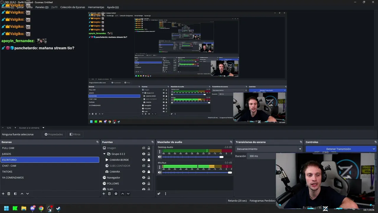Open Windows Start menu
The height and width of the screenshot is (213, 378).
tap(6, 208)
